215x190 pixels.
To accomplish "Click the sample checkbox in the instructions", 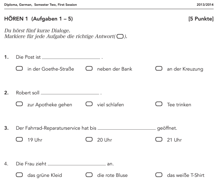I will [x=120, y=37].
